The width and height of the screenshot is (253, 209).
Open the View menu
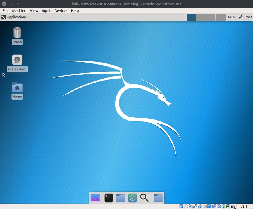34,11
